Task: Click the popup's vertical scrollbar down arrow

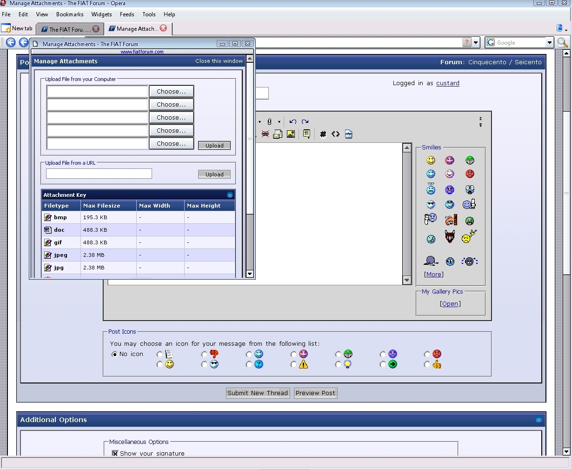Action: (250, 274)
